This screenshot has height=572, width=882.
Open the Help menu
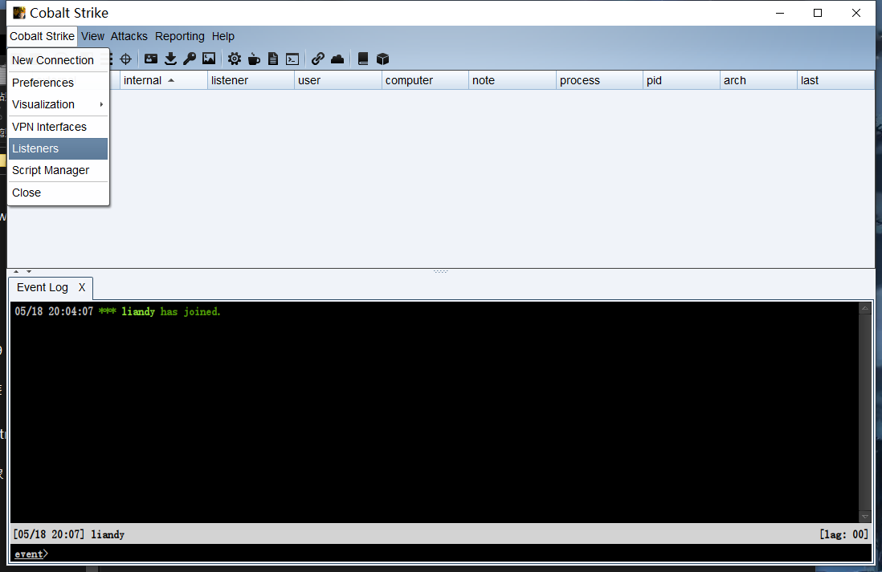223,37
